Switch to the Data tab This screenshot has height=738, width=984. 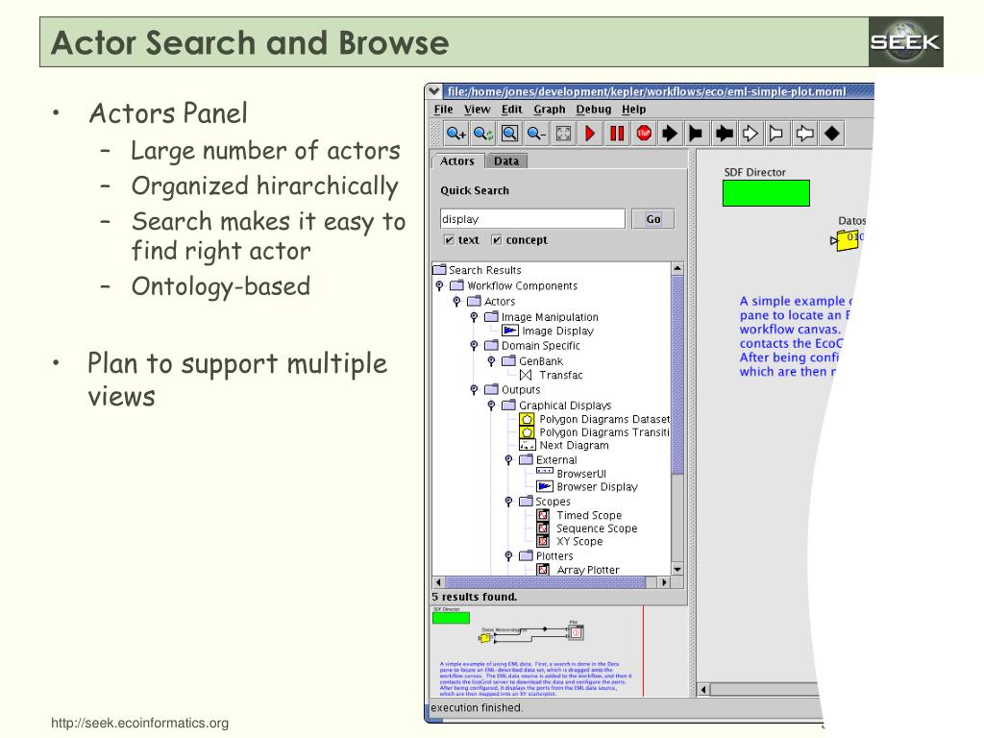(506, 161)
